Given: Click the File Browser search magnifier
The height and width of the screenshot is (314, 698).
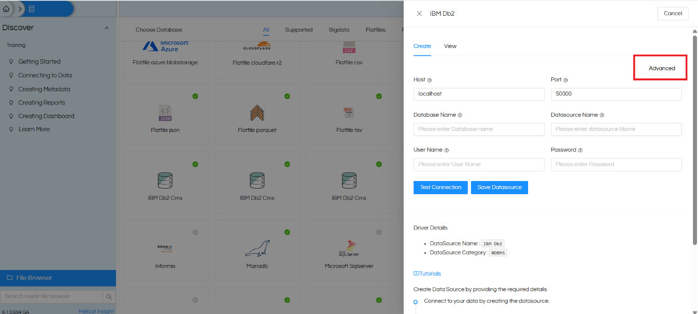Looking at the screenshot, I should [x=109, y=297].
